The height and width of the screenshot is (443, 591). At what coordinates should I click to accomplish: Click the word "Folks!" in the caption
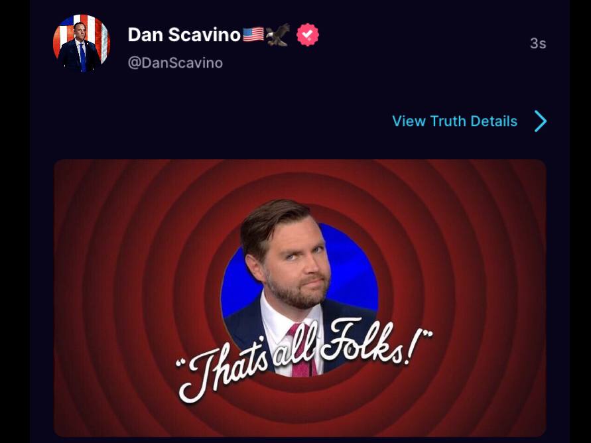point(376,342)
